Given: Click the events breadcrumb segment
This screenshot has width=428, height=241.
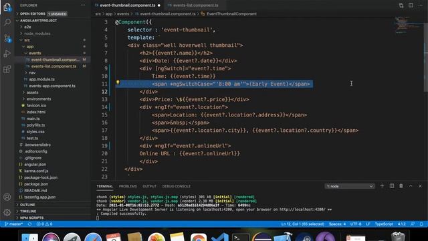Looking at the screenshot, I should click(x=123, y=14).
